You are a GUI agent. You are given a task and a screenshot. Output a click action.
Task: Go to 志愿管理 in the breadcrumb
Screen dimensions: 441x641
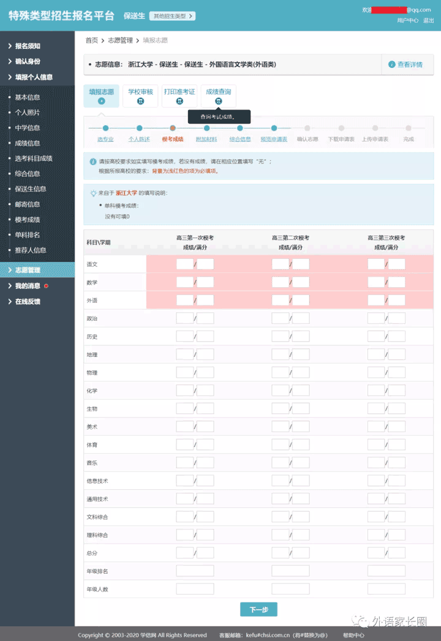point(120,40)
